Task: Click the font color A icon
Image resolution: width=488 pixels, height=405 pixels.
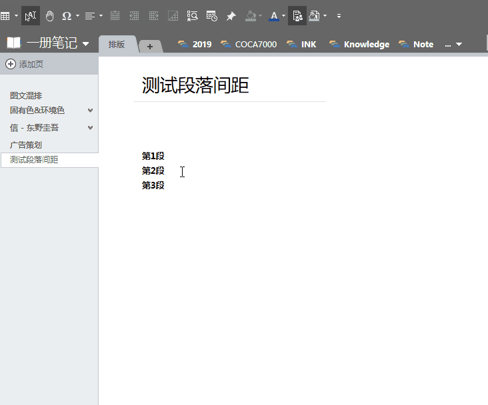Action: [274, 15]
